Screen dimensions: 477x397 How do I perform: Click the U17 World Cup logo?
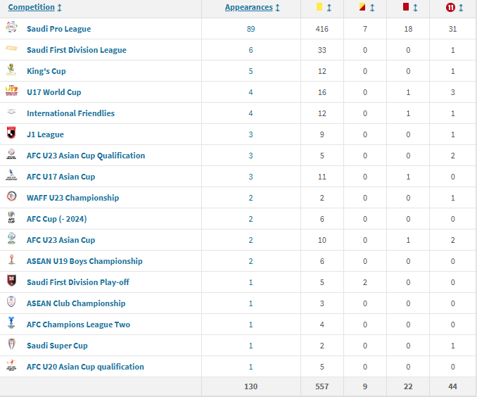point(11,92)
